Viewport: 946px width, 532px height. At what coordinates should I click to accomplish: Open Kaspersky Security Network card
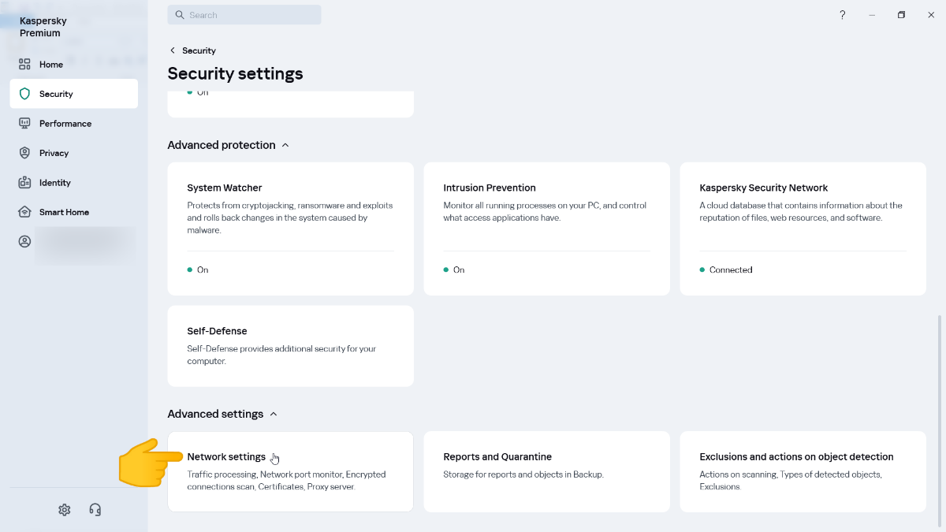[x=803, y=229]
